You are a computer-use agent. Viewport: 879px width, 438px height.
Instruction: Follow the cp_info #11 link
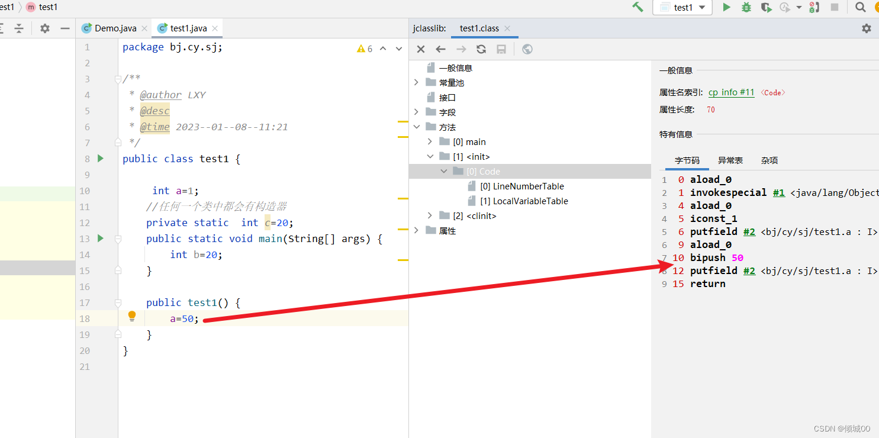(731, 92)
